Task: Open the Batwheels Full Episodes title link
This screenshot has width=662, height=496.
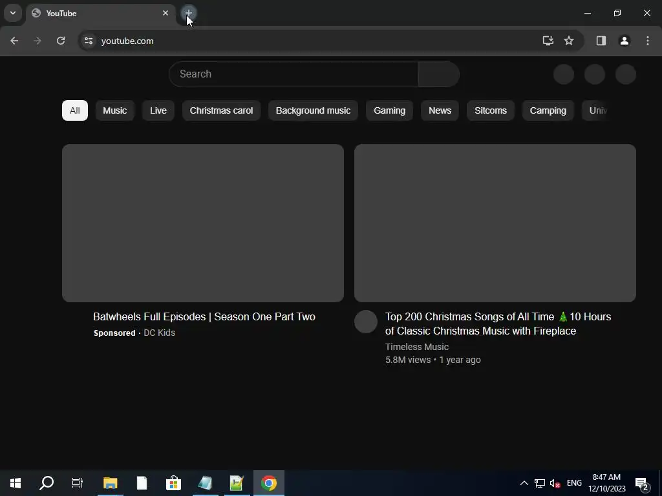Action: (x=204, y=316)
